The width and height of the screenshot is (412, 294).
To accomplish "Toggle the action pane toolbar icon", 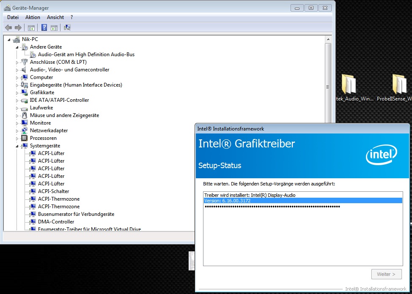I will click(54, 27).
